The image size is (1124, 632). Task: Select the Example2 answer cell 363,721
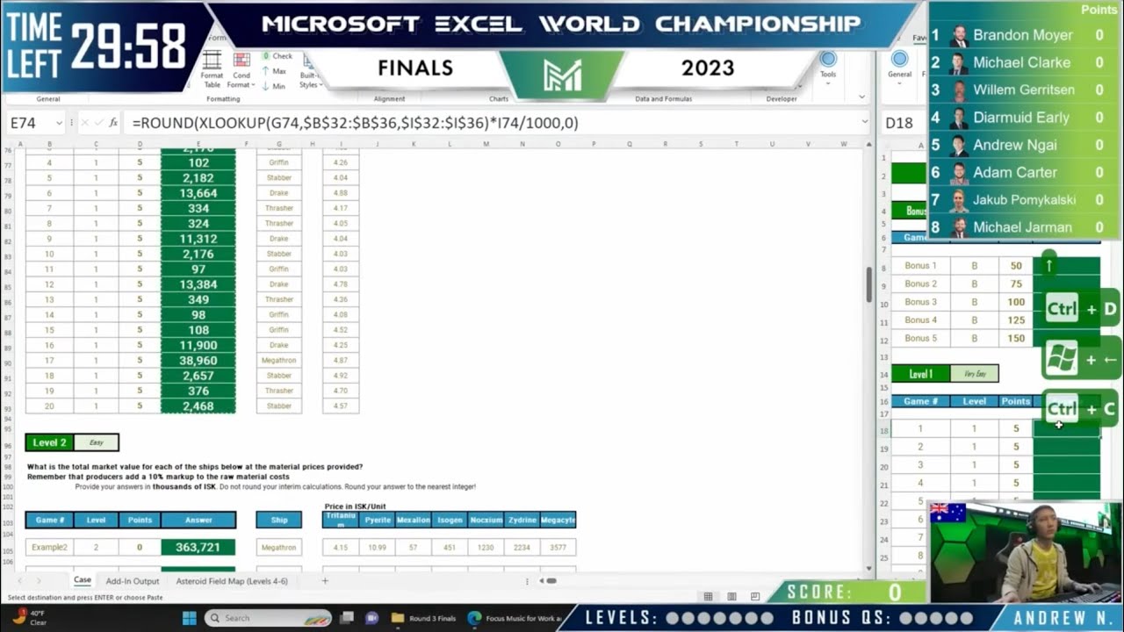[x=198, y=547]
